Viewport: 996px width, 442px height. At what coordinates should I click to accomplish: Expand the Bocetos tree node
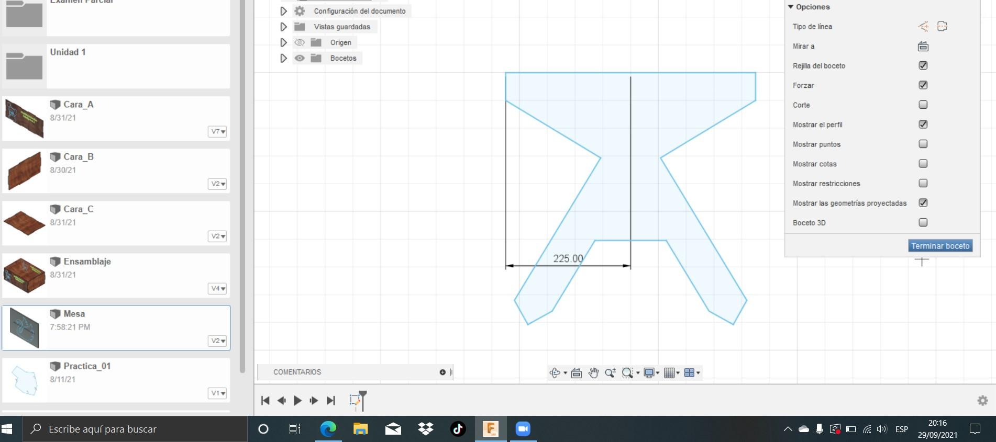[283, 58]
